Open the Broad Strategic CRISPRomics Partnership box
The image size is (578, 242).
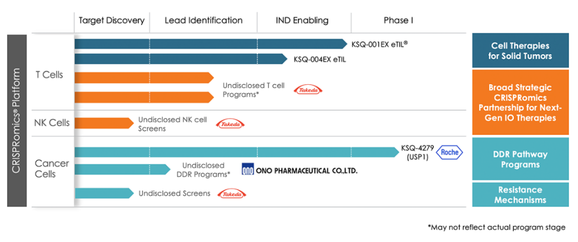pyautogui.click(x=520, y=102)
